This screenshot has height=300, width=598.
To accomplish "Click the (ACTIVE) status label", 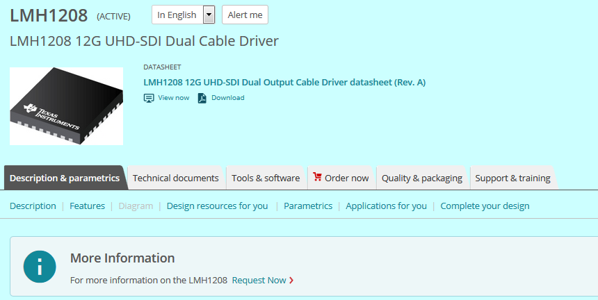I will (x=113, y=17).
